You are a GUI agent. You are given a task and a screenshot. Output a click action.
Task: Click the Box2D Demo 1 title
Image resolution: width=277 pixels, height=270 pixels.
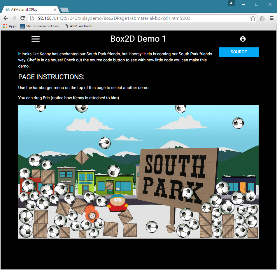click(138, 39)
